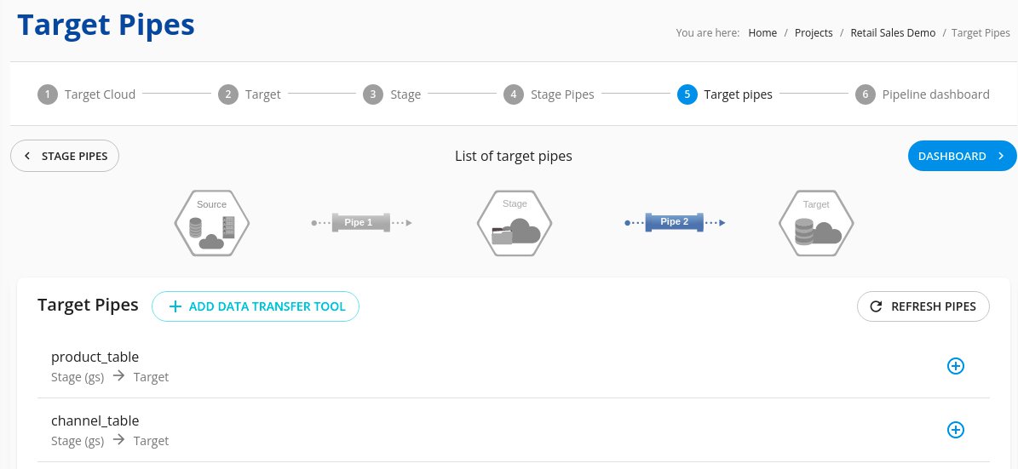The height and width of the screenshot is (469, 1018).
Task: Click the Target database hexagon icon
Action: click(x=816, y=223)
